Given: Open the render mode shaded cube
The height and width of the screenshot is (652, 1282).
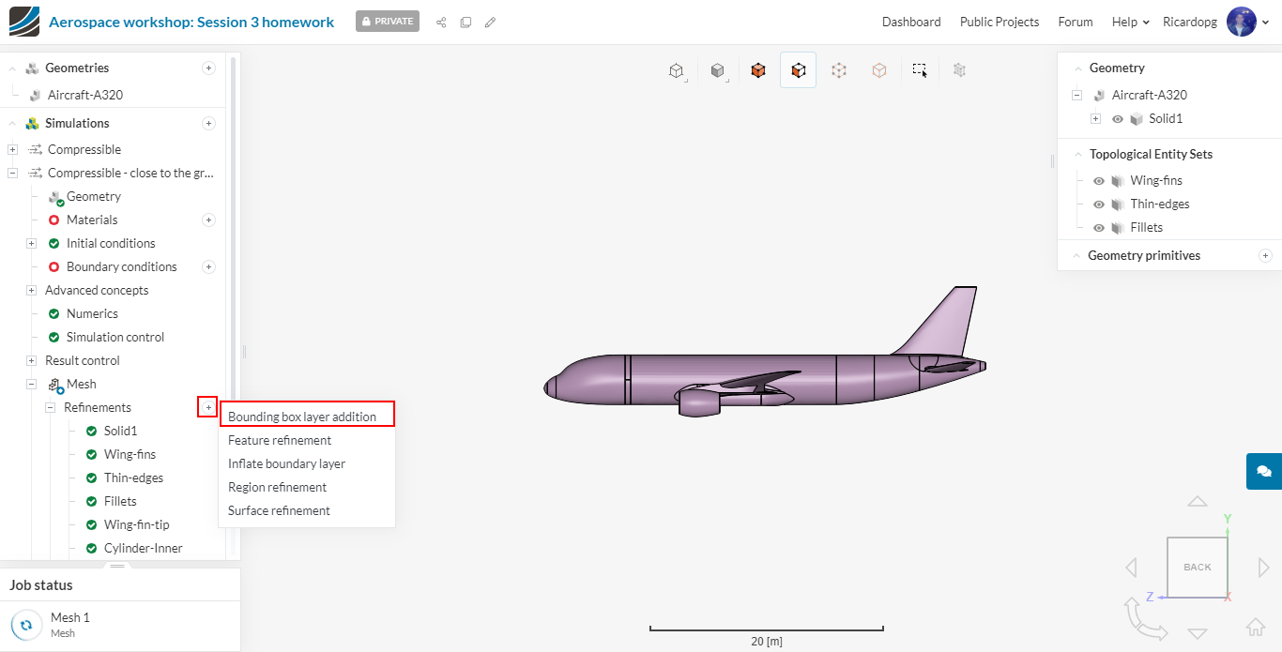Looking at the screenshot, I should point(717,70).
